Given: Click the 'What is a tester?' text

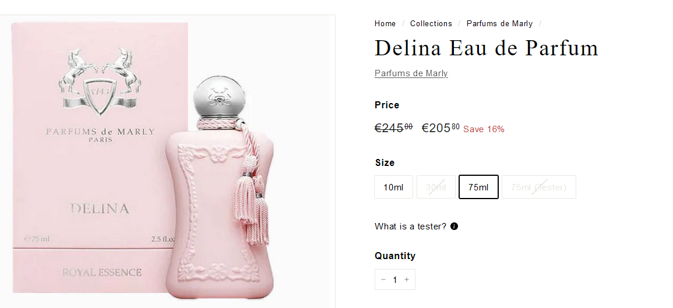Looking at the screenshot, I should pos(410,226).
